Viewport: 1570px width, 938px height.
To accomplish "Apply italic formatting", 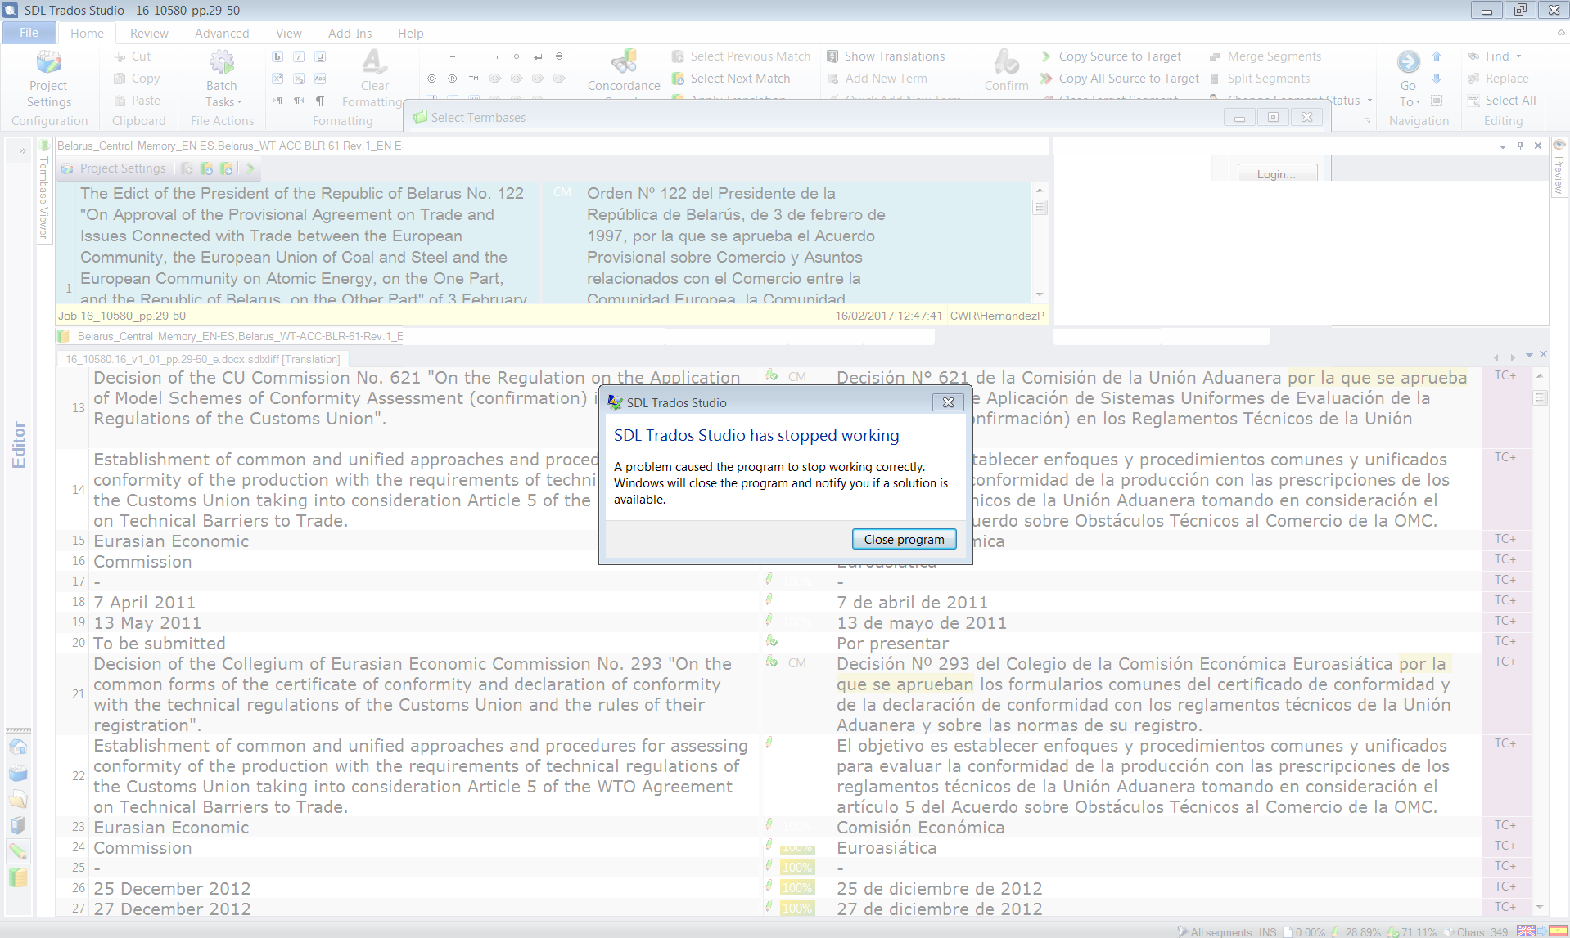I will 299,56.
